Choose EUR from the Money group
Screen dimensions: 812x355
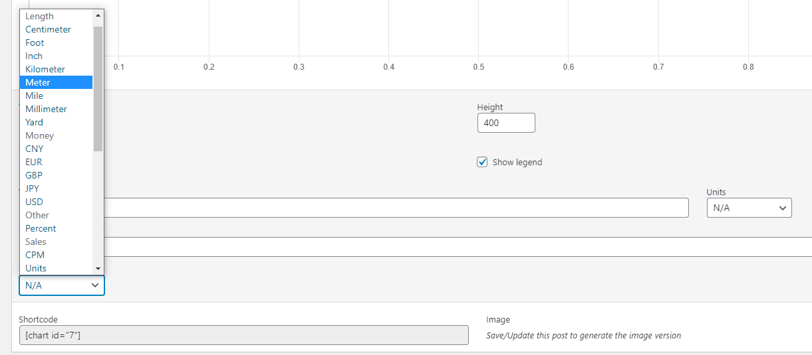tap(33, 162)
